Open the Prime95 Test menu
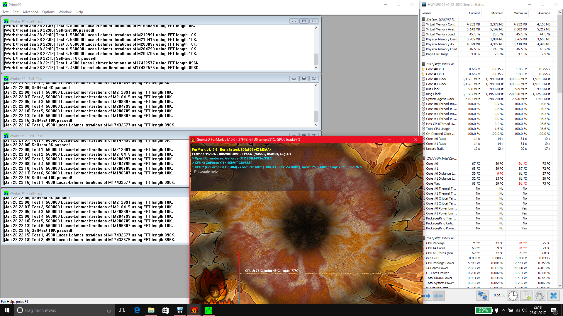 5,12
